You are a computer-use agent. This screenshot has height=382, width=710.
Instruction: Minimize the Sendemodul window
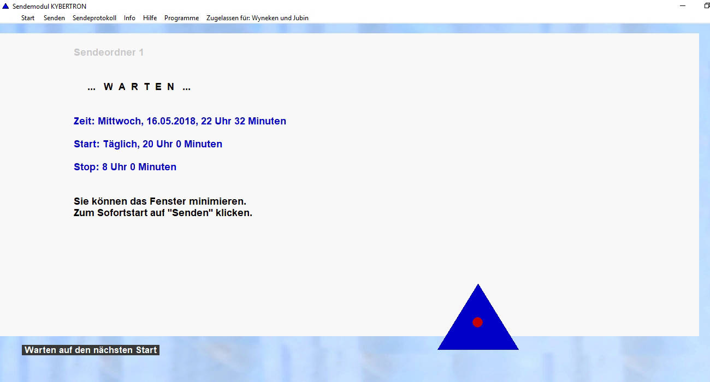click(683, 6)
